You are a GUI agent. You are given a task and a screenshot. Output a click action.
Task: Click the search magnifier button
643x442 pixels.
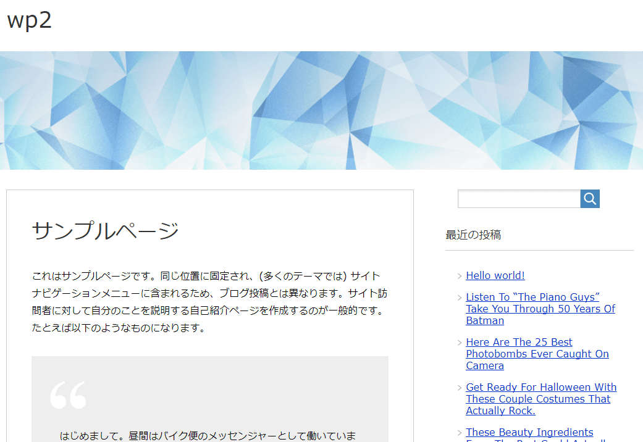click(590, 199)
